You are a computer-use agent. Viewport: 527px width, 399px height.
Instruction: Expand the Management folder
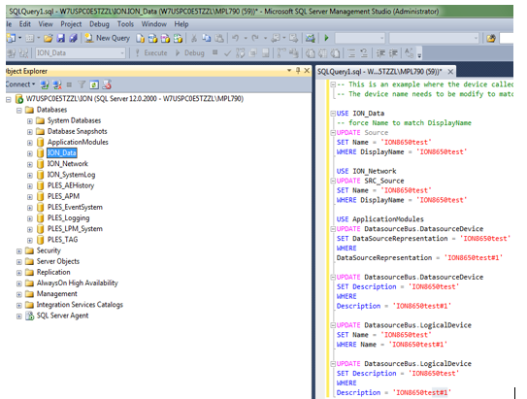coord(19,294)
